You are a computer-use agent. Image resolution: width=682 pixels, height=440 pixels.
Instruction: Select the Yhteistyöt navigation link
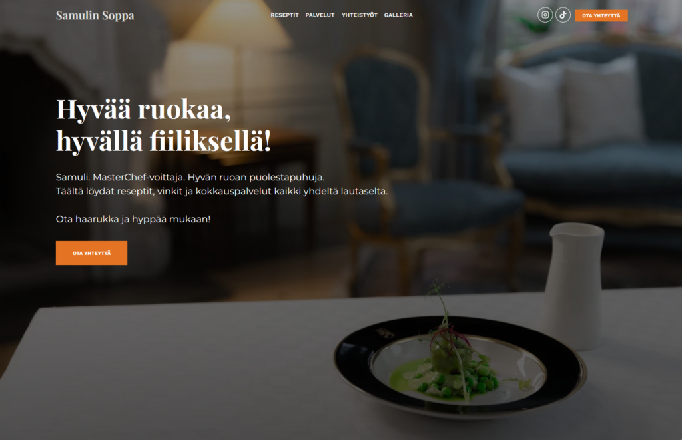359,15
